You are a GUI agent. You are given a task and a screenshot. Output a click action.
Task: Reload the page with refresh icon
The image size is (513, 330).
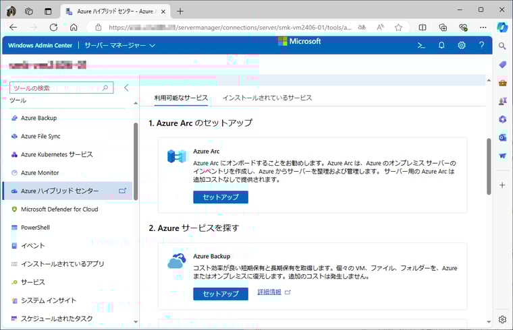[53, 28]
